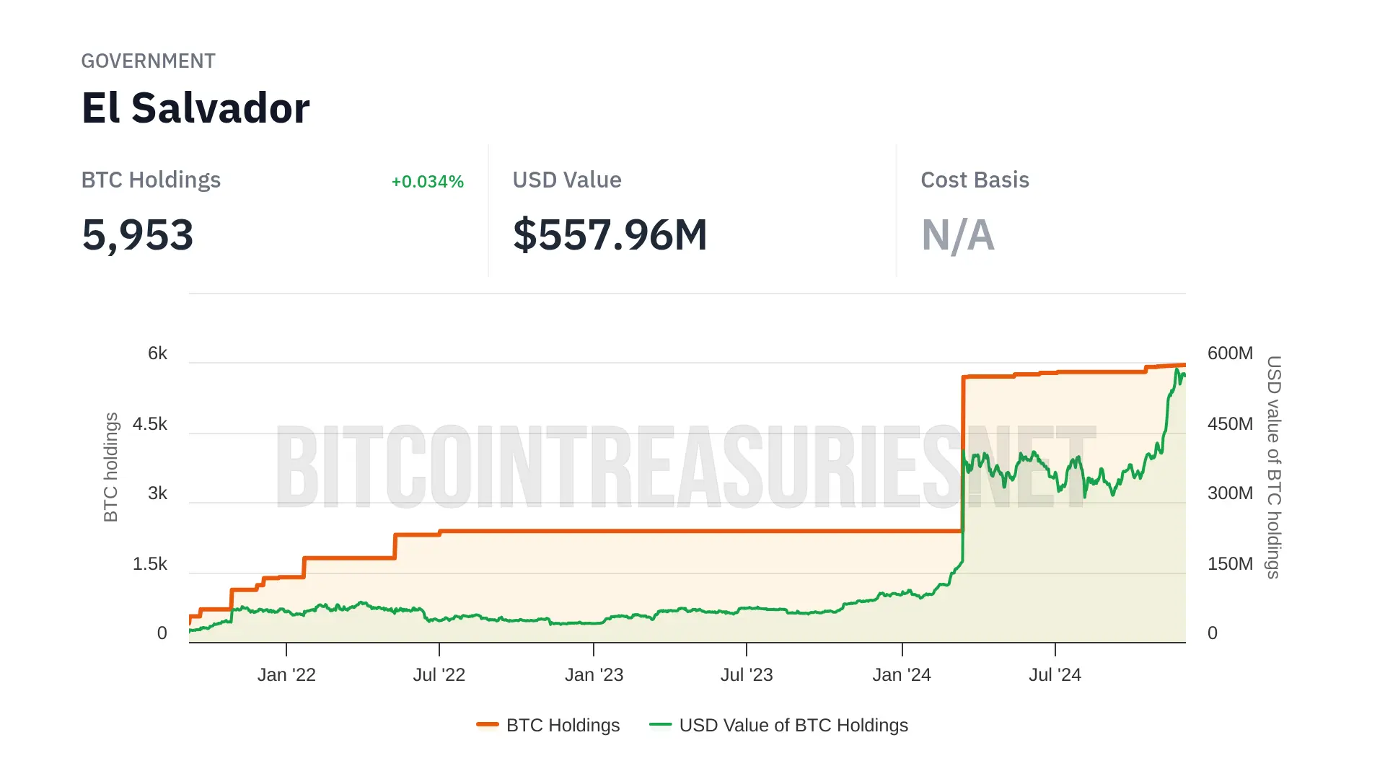The width and height of the screenshot is (1385, 779).
Task: Click the +0.034% change indicator
Action: 427,182
